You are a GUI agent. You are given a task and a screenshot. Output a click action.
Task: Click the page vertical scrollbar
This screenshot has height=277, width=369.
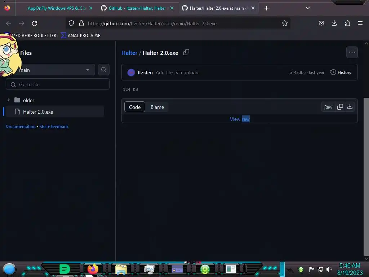[x=366, y=177]
